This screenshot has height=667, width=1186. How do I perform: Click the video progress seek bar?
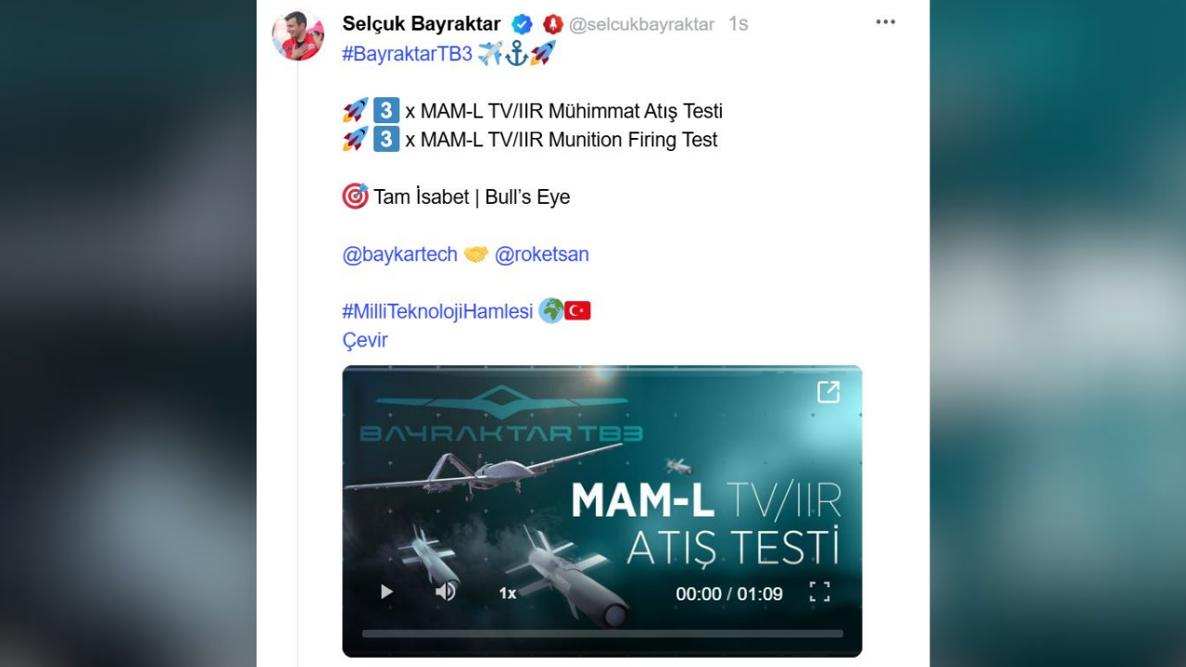click(x=602, y=634)
